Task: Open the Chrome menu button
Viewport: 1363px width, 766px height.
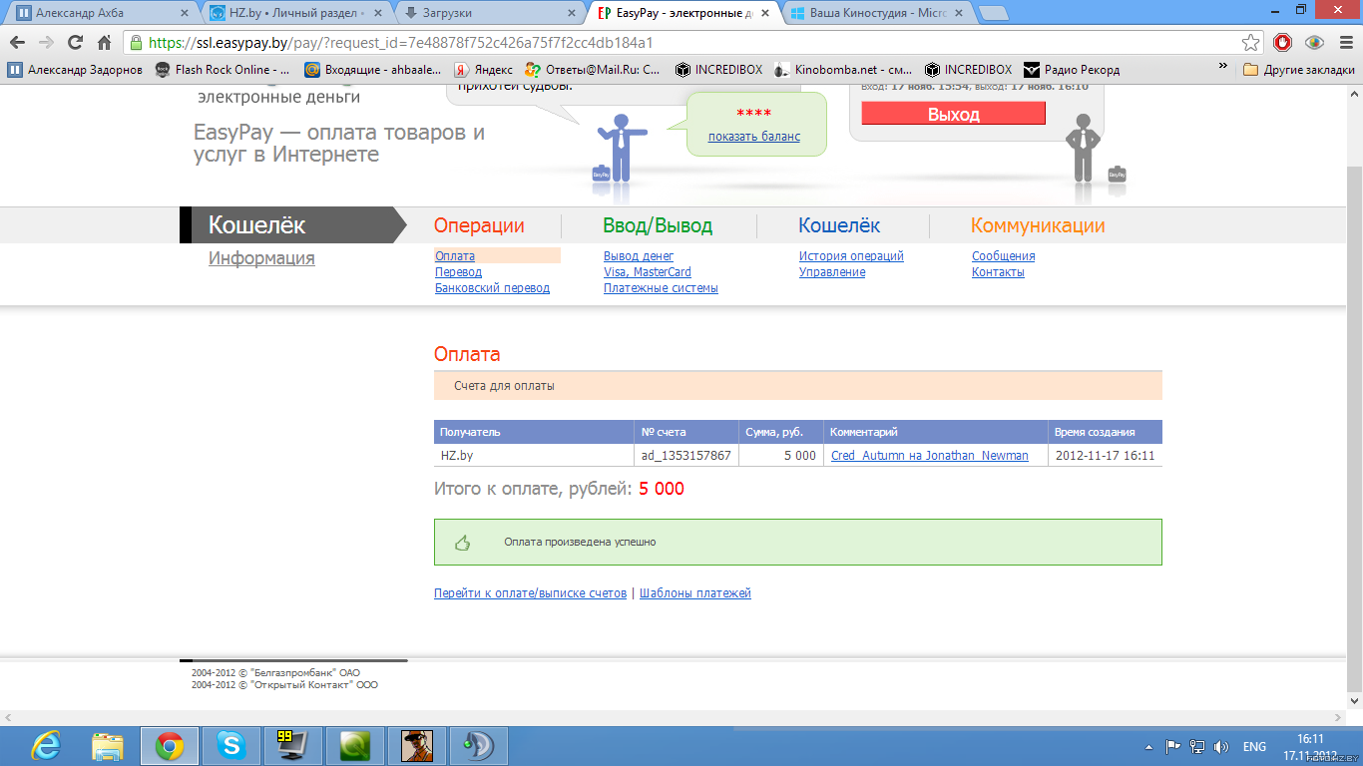Action: [1344, 43]
